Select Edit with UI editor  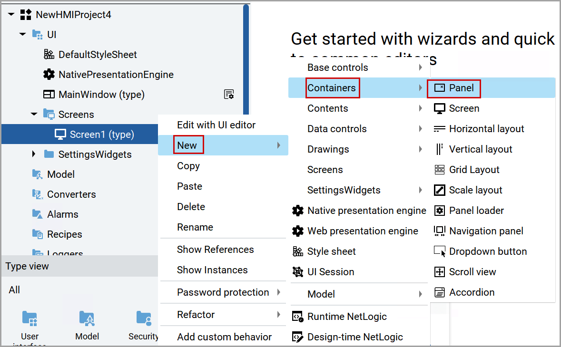pos(216,125)
